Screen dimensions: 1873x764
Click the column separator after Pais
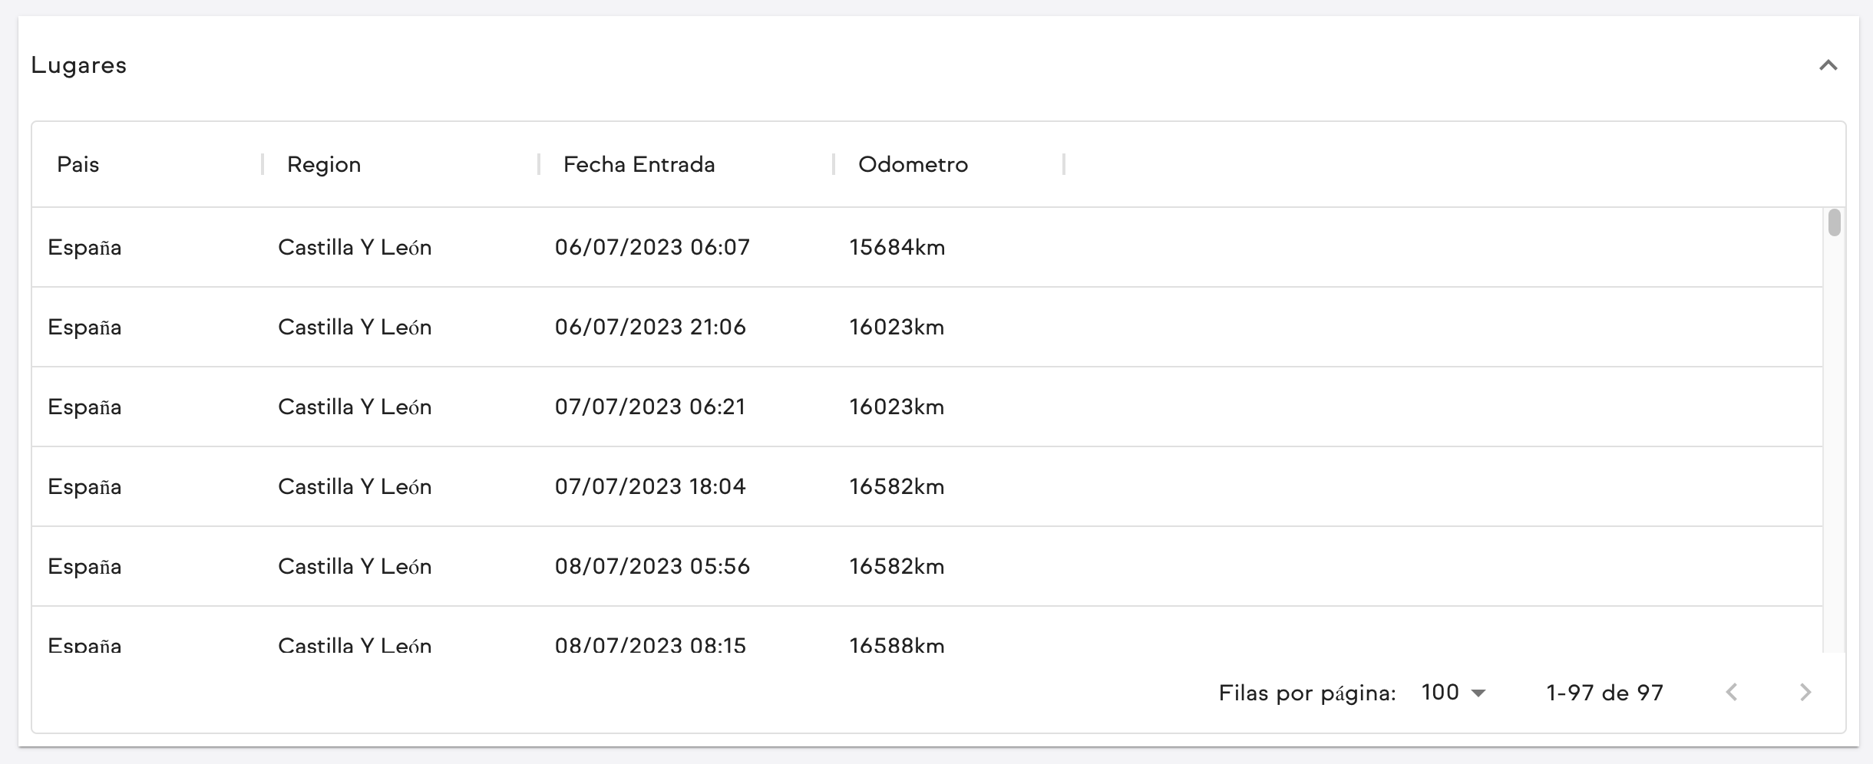[263, 164]
